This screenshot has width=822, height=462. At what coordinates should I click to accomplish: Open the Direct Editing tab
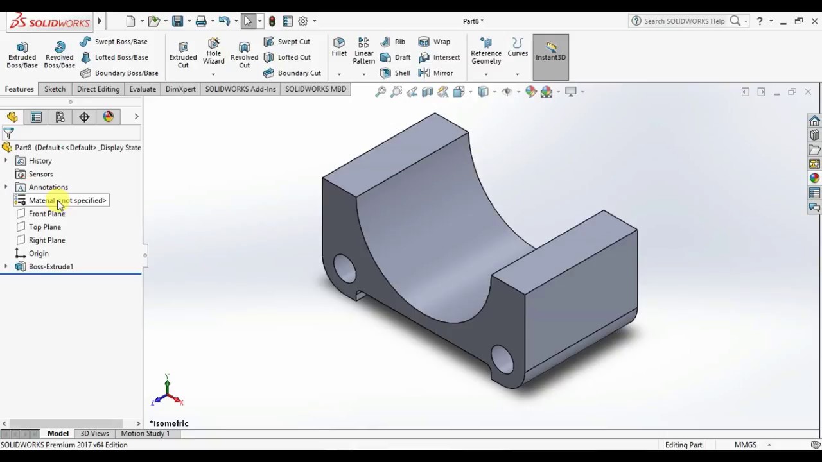pos(98,89)
